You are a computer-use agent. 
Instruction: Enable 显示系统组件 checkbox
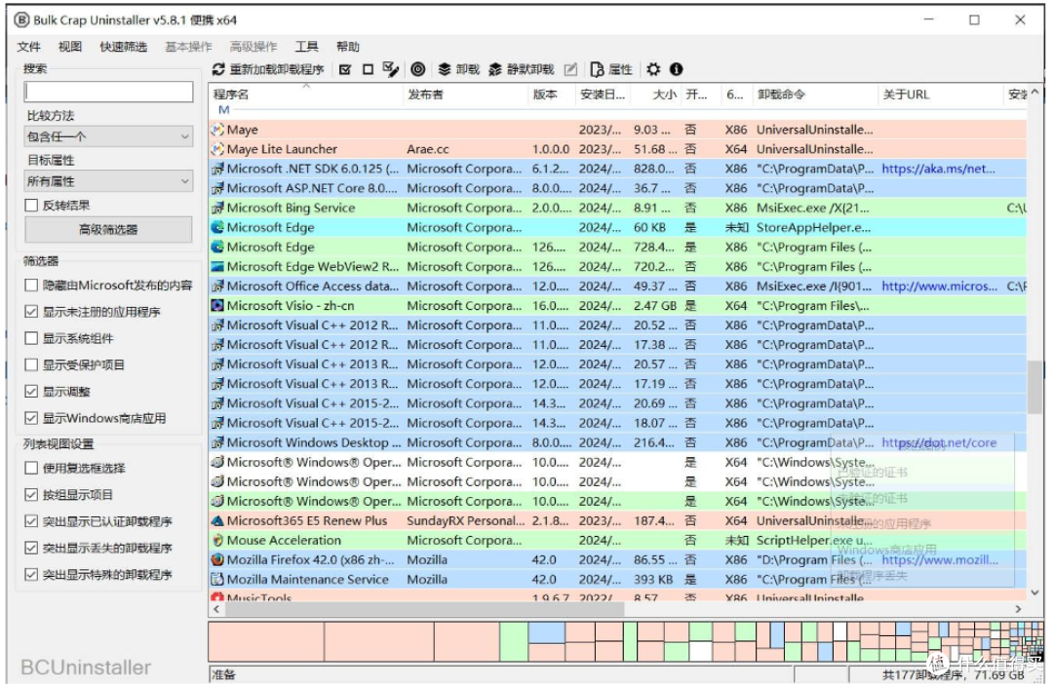31,338
